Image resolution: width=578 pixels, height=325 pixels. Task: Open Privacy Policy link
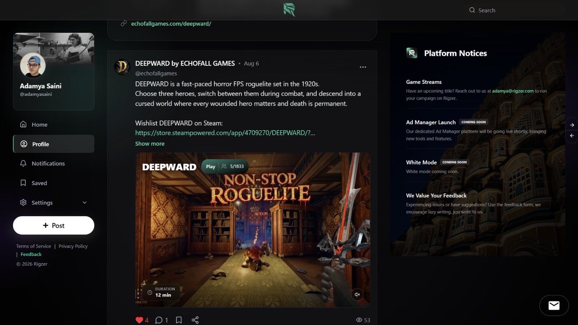(x=73, y=246)
